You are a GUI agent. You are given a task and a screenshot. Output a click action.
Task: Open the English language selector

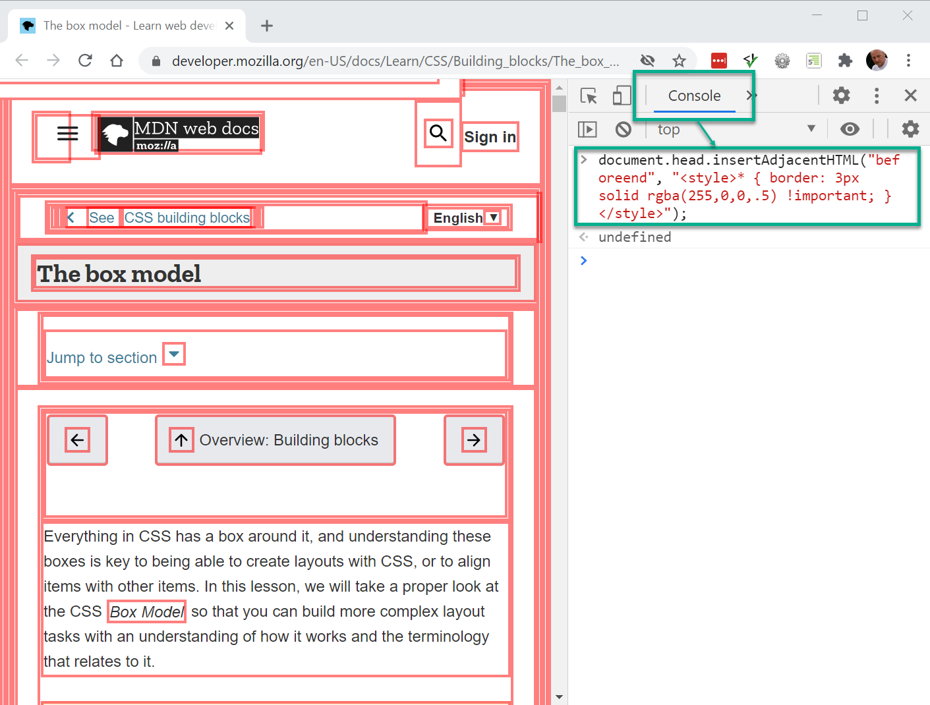click(x=467, y=217)
